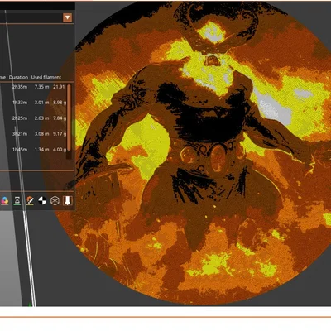Screen dimensions: 331x331
Task: Select the '2h25m' duration value
Action: pos(20,118)
